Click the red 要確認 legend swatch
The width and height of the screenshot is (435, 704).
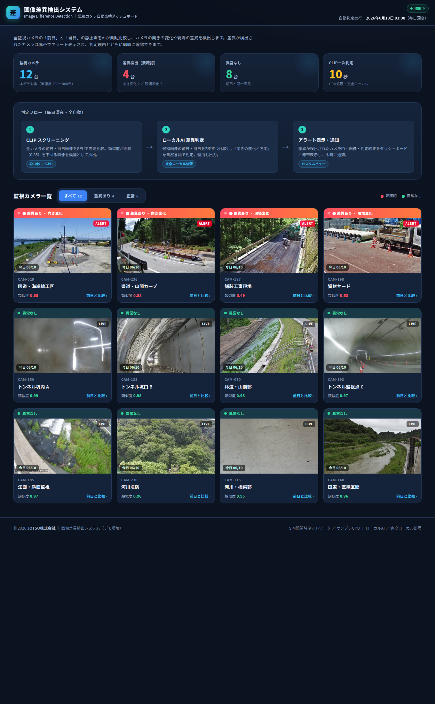382,196
